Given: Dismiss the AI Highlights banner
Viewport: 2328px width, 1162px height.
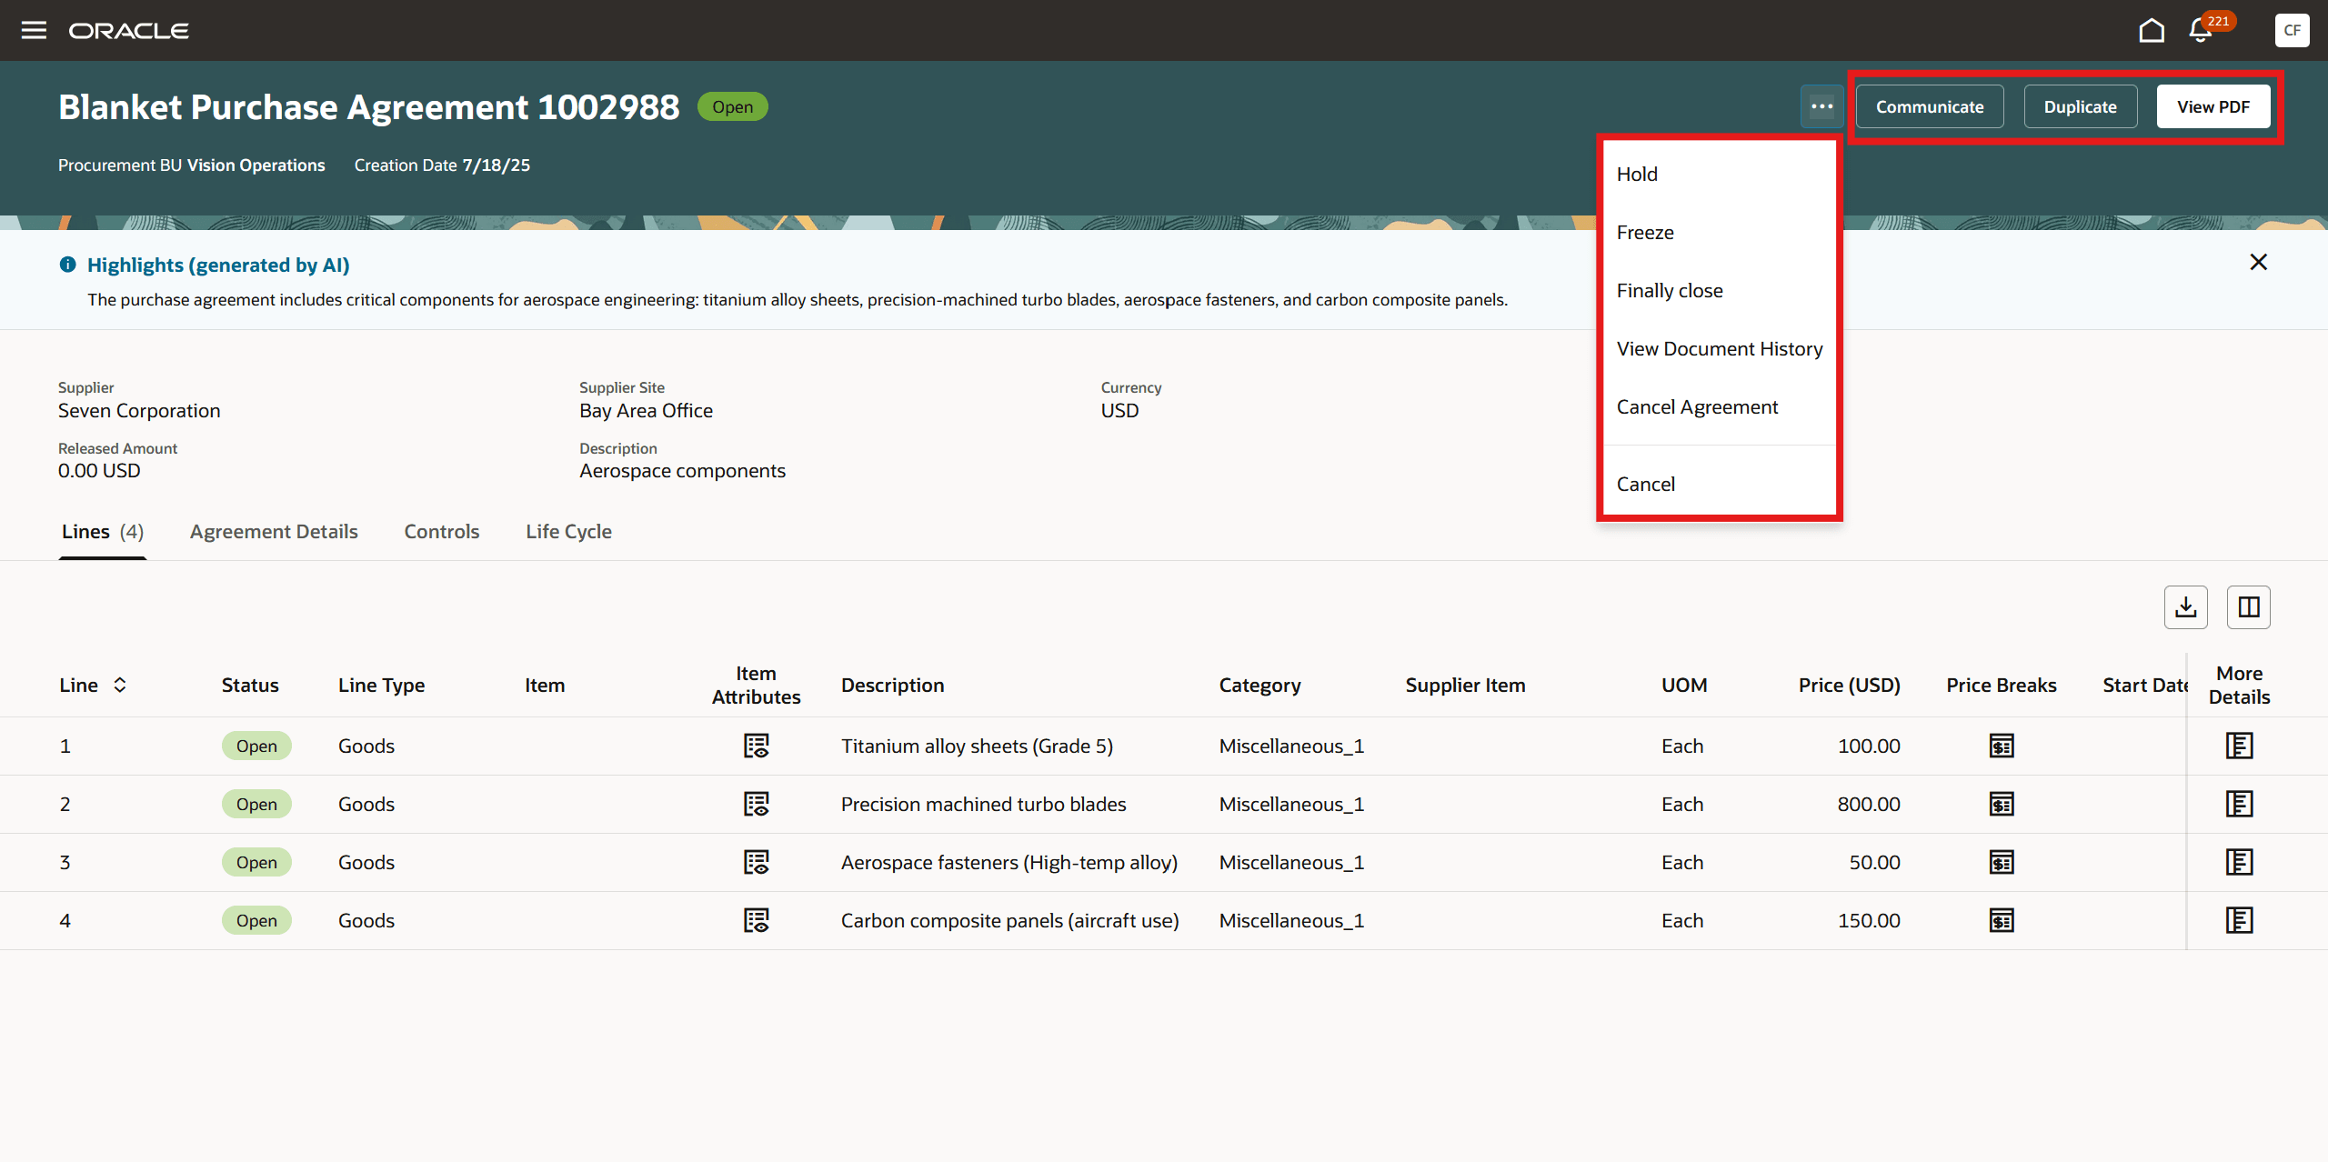Looking at the screenshot, I should coord(2258,262).
